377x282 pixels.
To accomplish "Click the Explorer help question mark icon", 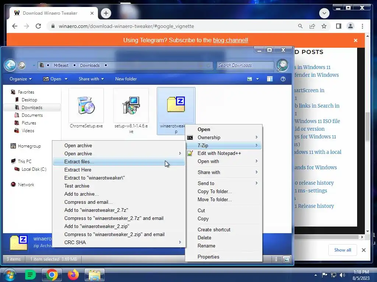I will click(283, 79).
